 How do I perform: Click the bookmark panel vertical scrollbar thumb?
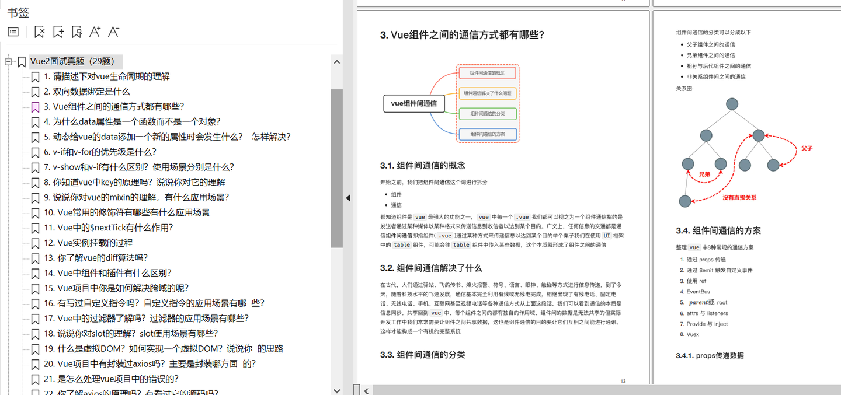[x=336, y=168]
